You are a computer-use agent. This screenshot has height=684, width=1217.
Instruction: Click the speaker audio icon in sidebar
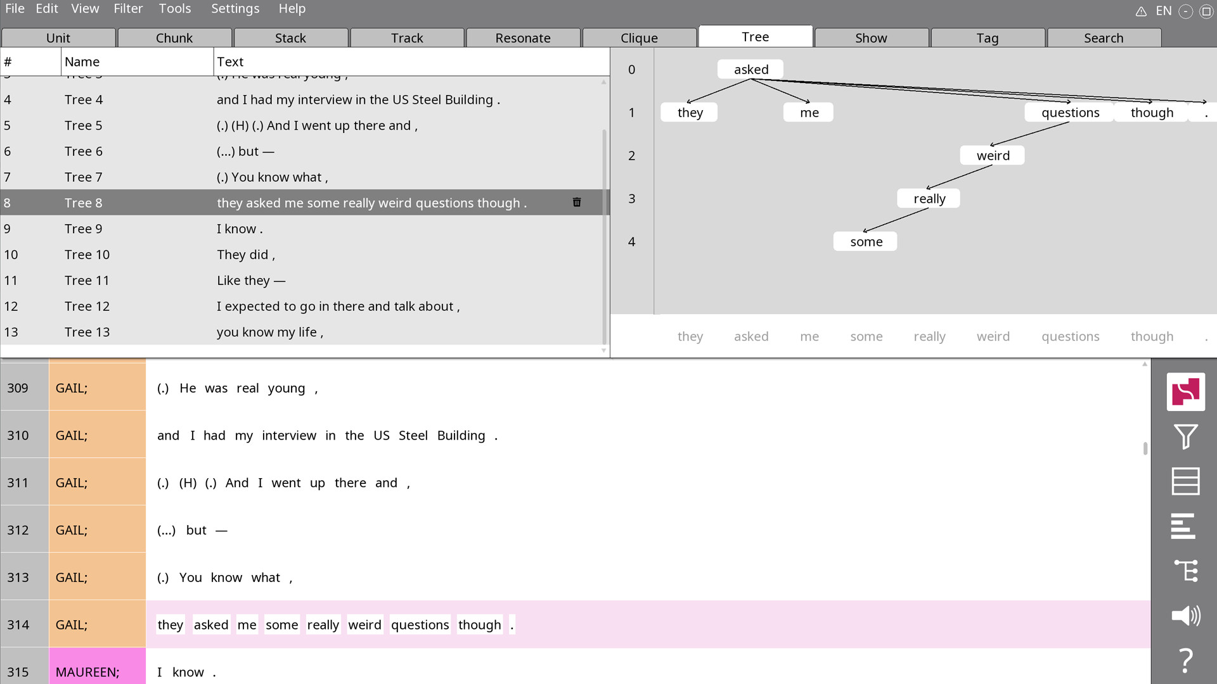pyautogui.click(x=1187, y=615)
